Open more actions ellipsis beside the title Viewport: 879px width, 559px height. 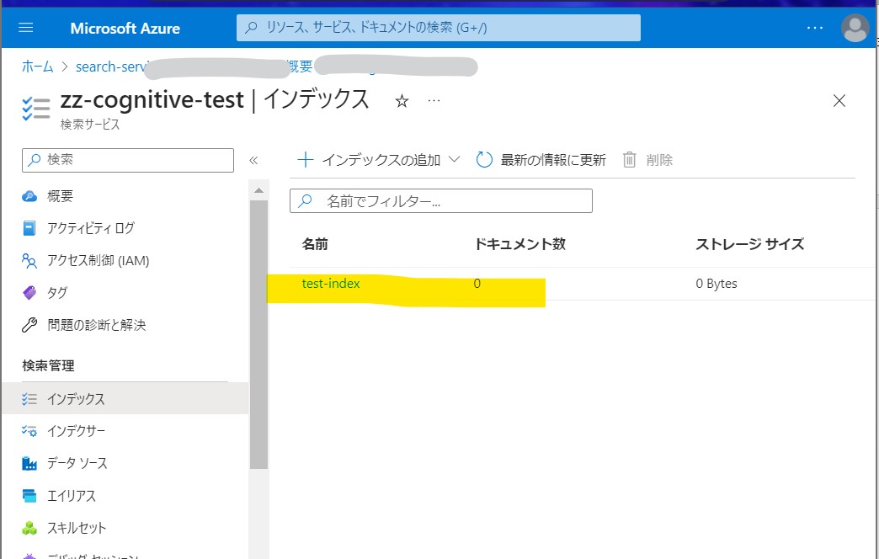(x=434, y=101)
